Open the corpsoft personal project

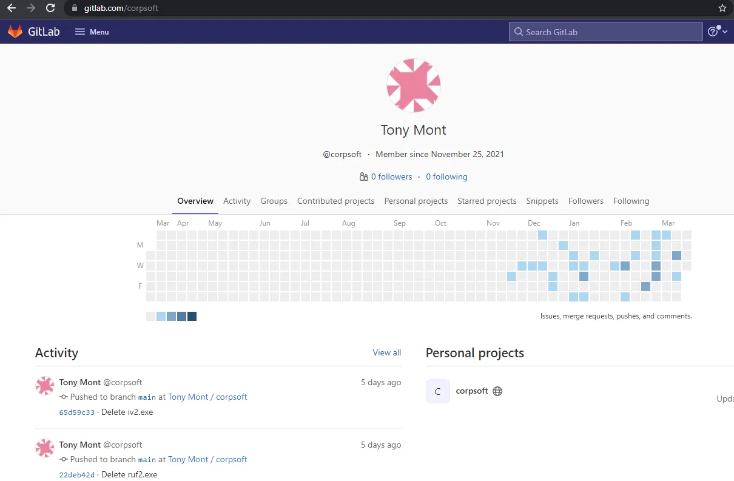point(472,391)
